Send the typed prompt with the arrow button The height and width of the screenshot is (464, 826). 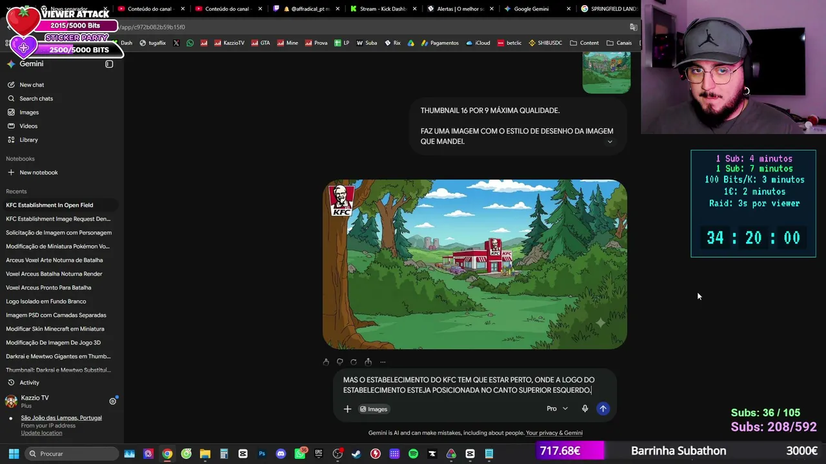pyautogui.click(x=603, y=409)
